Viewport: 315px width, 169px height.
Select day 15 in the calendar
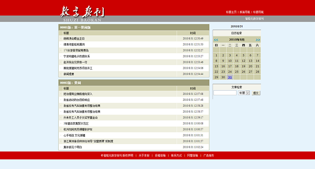pyautogui.click(x=217, y=66)
